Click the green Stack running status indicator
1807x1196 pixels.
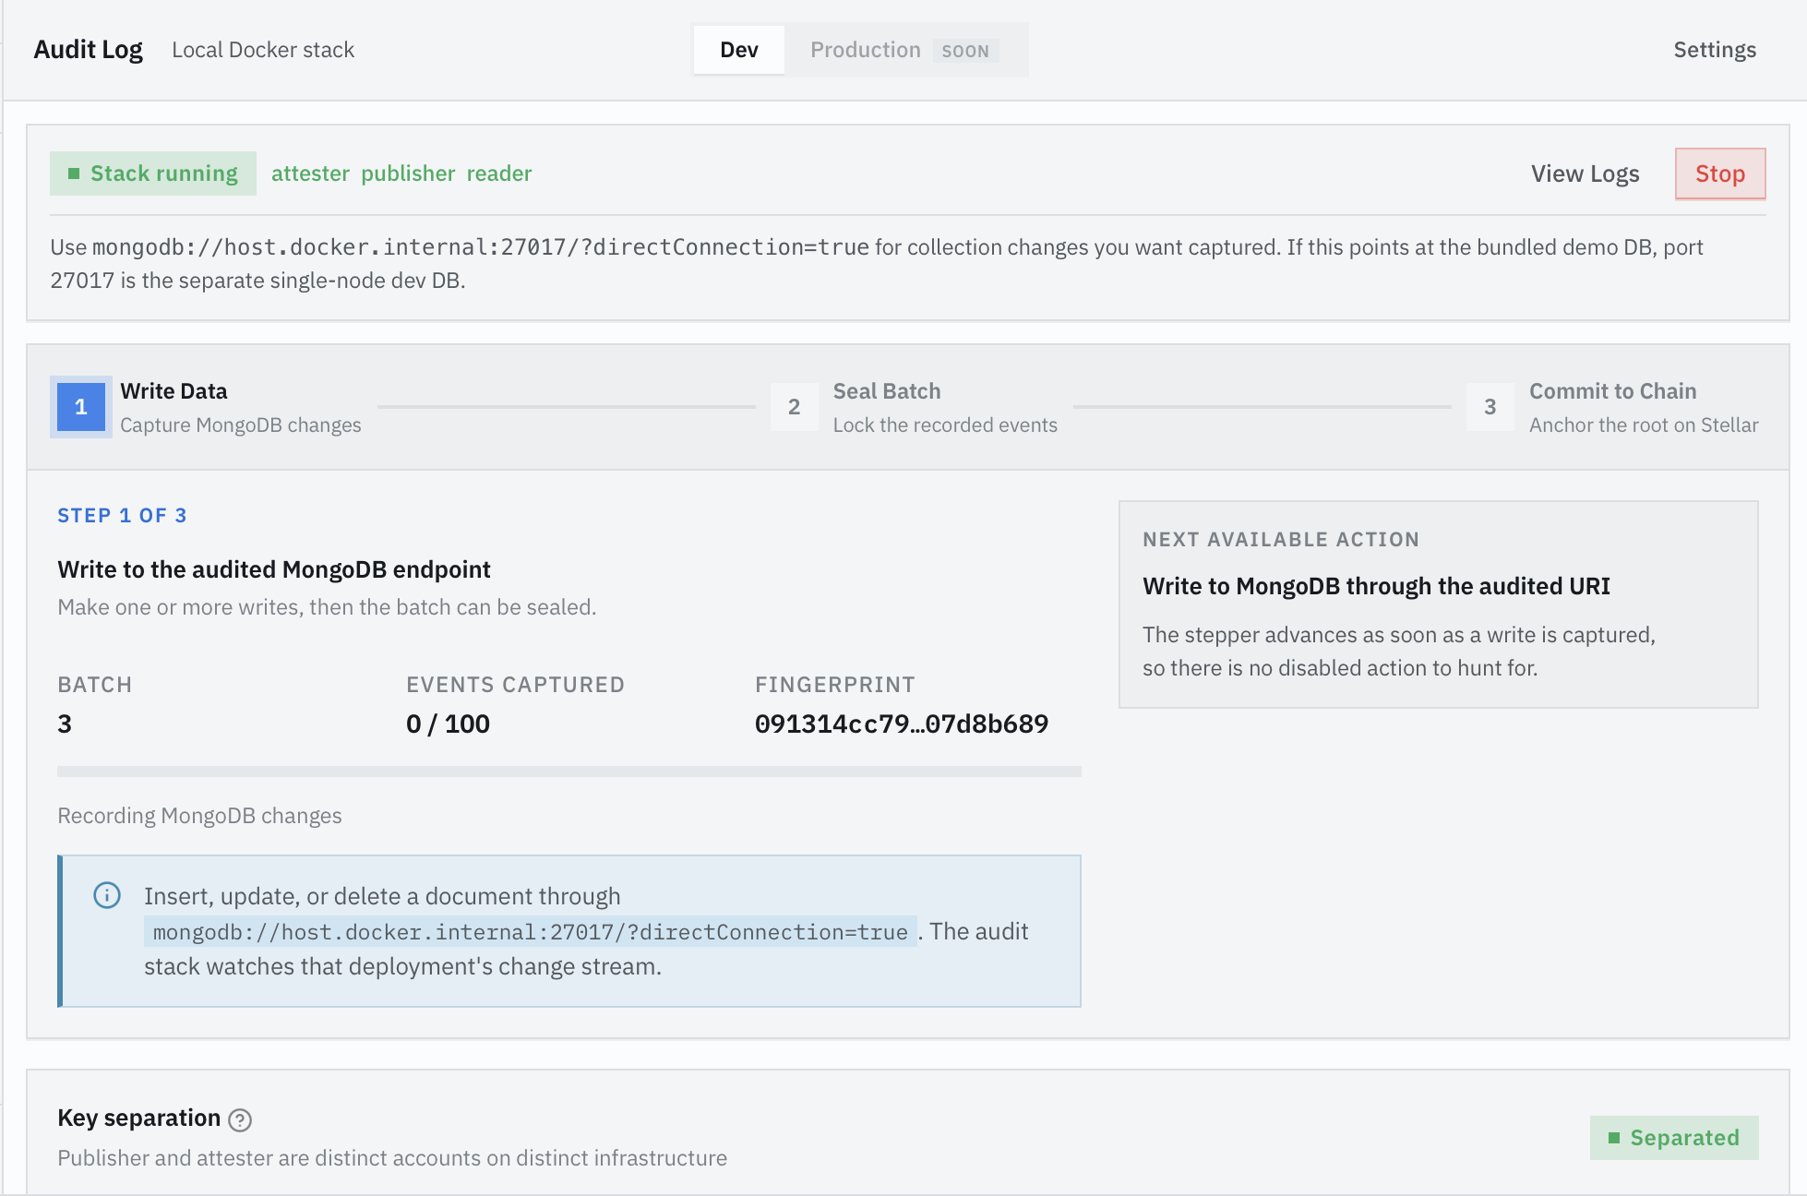(x=153, y=173)
